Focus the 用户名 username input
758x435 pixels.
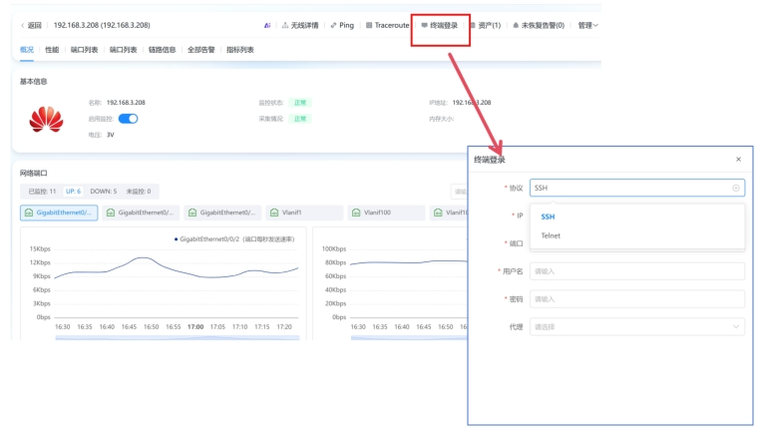[637, 271]
